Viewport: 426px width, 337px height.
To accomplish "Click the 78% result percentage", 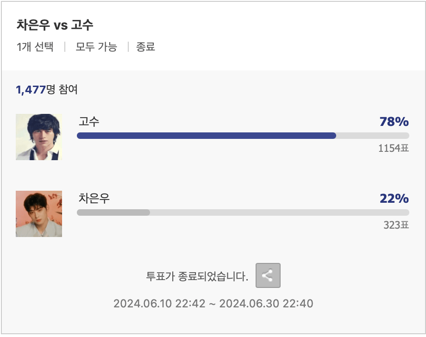I will (394, 122).
